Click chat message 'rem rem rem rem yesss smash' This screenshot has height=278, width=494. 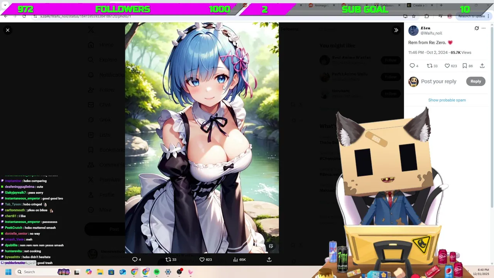coord(42,245)
